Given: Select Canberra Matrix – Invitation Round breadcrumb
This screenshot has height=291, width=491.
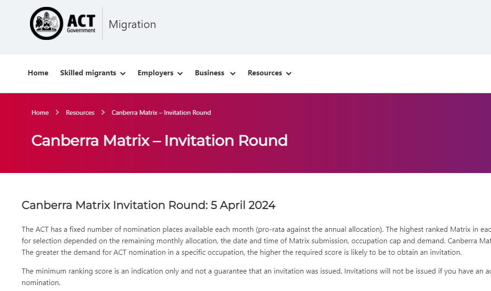Looking at the screenshot, I should 161,112.
